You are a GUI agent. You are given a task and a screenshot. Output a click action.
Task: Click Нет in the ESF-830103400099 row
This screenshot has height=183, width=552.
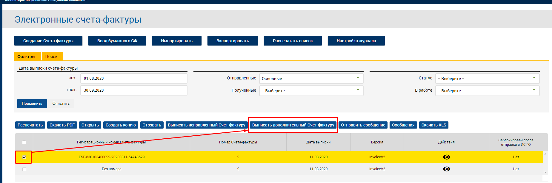pos(516,157)
